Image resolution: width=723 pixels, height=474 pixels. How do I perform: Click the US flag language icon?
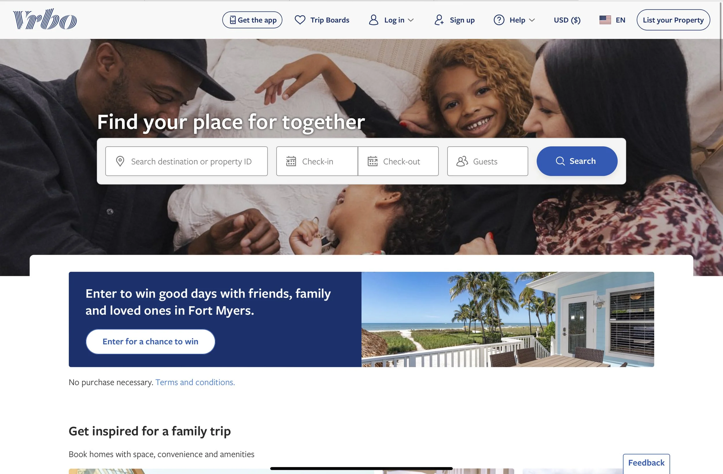[x=605, y=20]
